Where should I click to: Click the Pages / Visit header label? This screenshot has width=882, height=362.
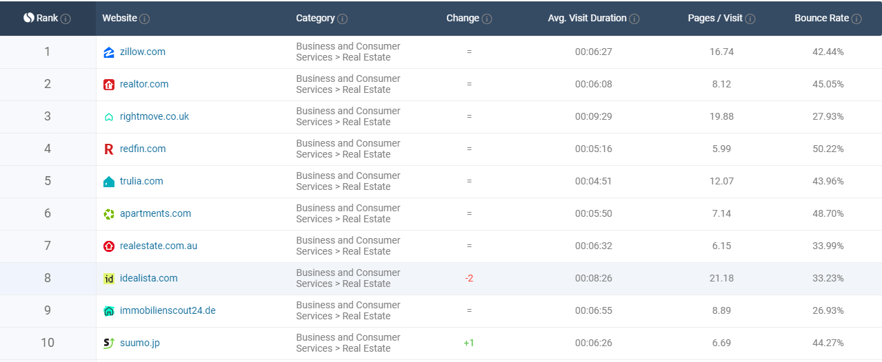715,18
